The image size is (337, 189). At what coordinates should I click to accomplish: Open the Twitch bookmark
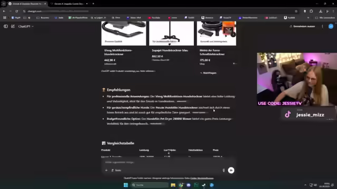(190, 18)
